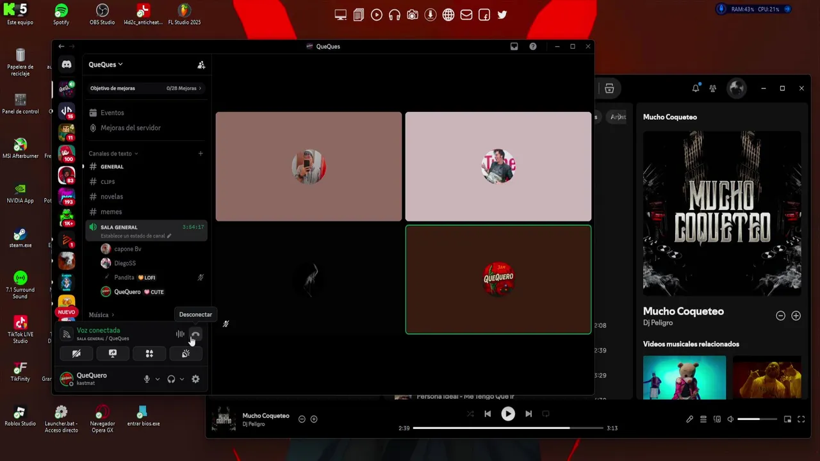
Task: Invite people to the QueQues server
Action: (201, 65)
